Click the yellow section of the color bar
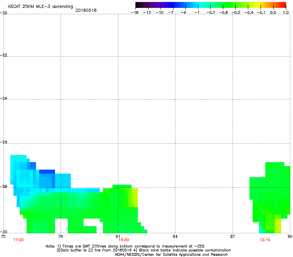 257,5
